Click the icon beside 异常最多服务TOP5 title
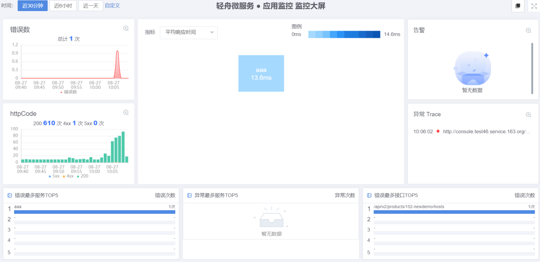The image size is (540, 262). 190,196
